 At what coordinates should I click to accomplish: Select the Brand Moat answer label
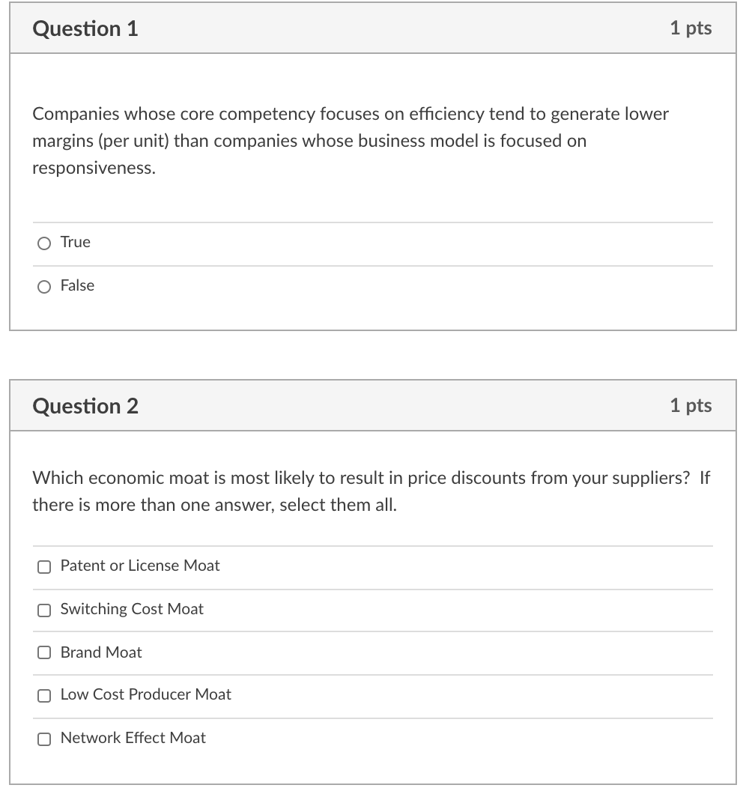pos(101,652)
